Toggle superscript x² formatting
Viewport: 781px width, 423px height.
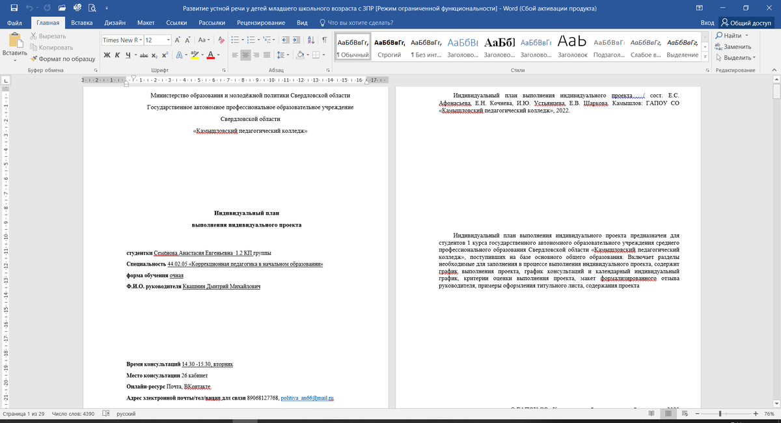(165, 55)
